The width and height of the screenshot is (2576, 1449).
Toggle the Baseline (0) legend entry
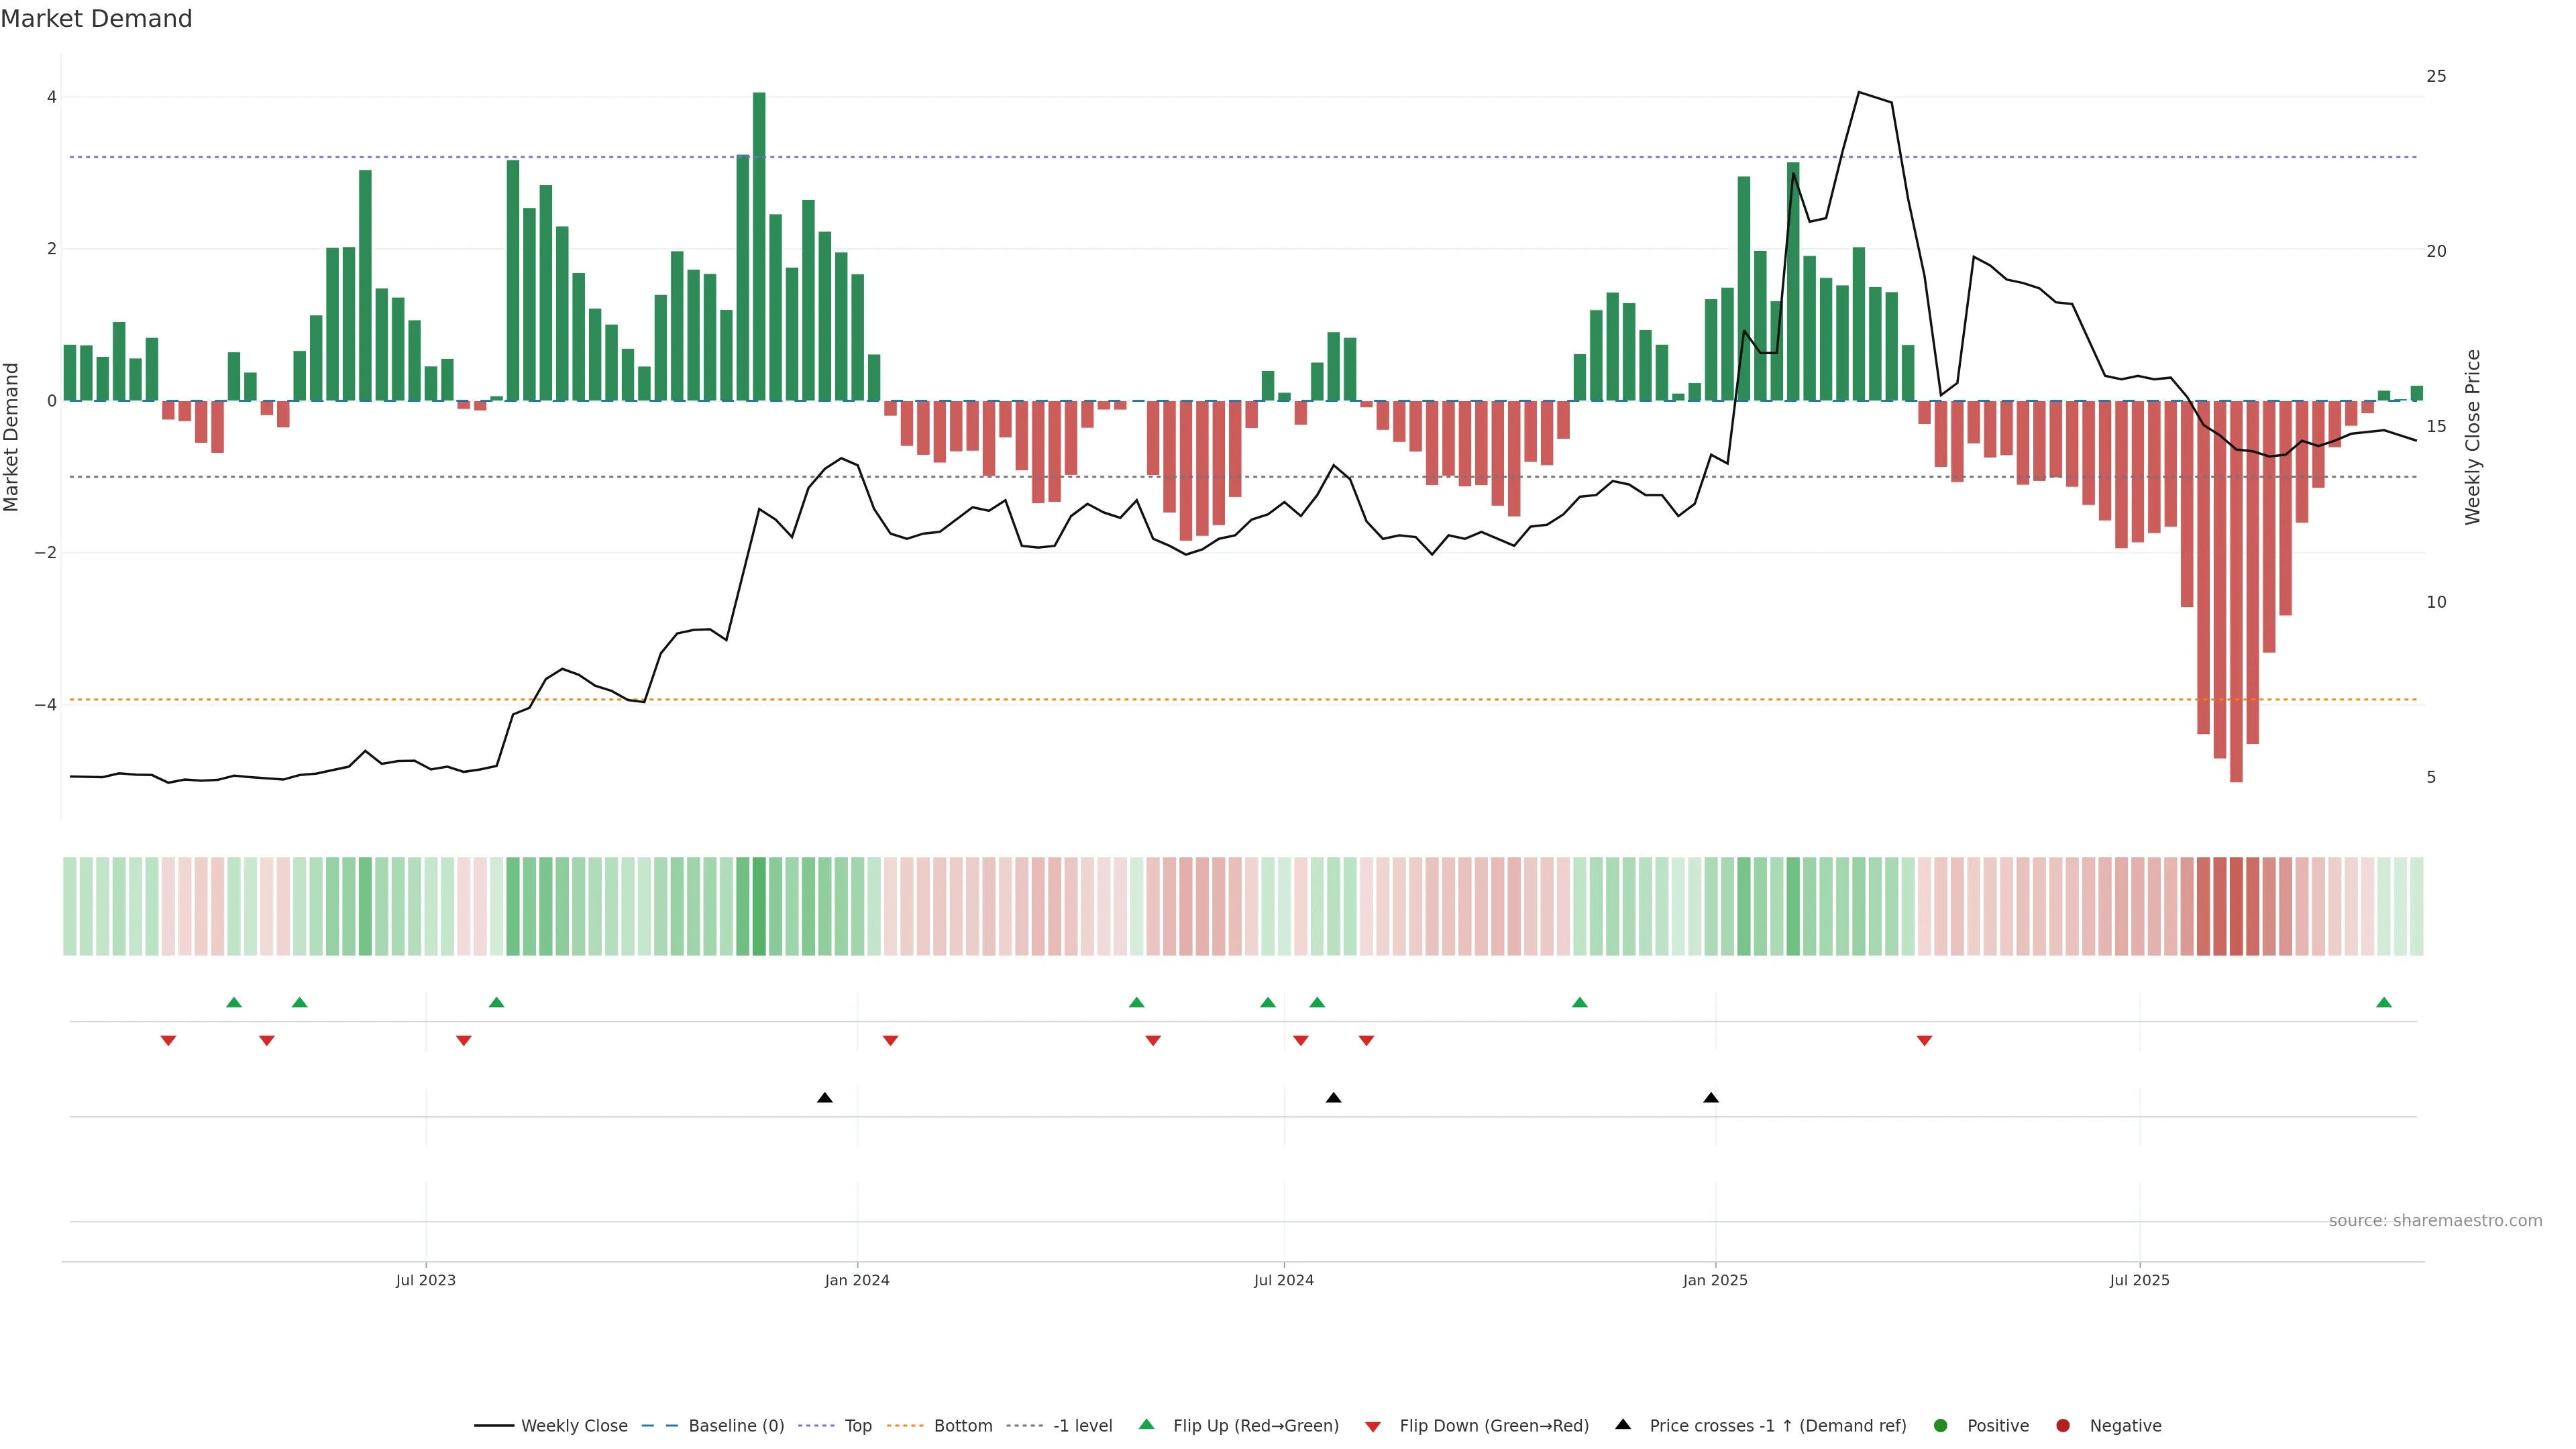735,1426
